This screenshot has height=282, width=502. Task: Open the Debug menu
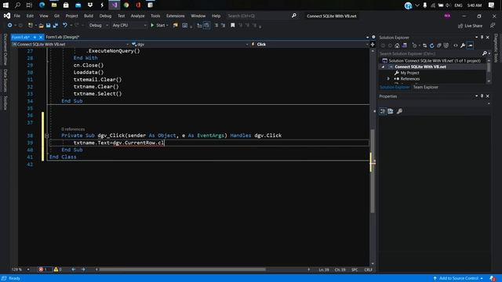tap(105, 16)
